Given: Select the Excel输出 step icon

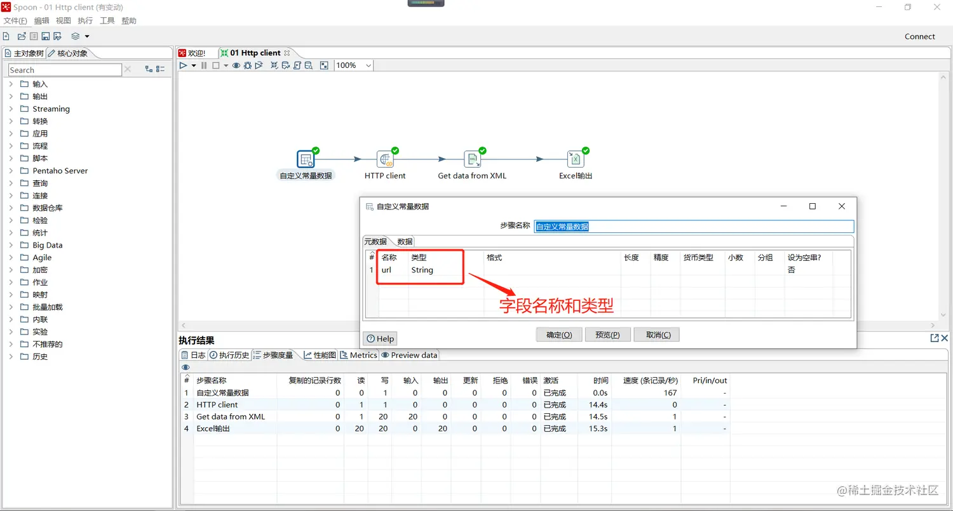Looking at the screenshot, I should tap(576, 159).
